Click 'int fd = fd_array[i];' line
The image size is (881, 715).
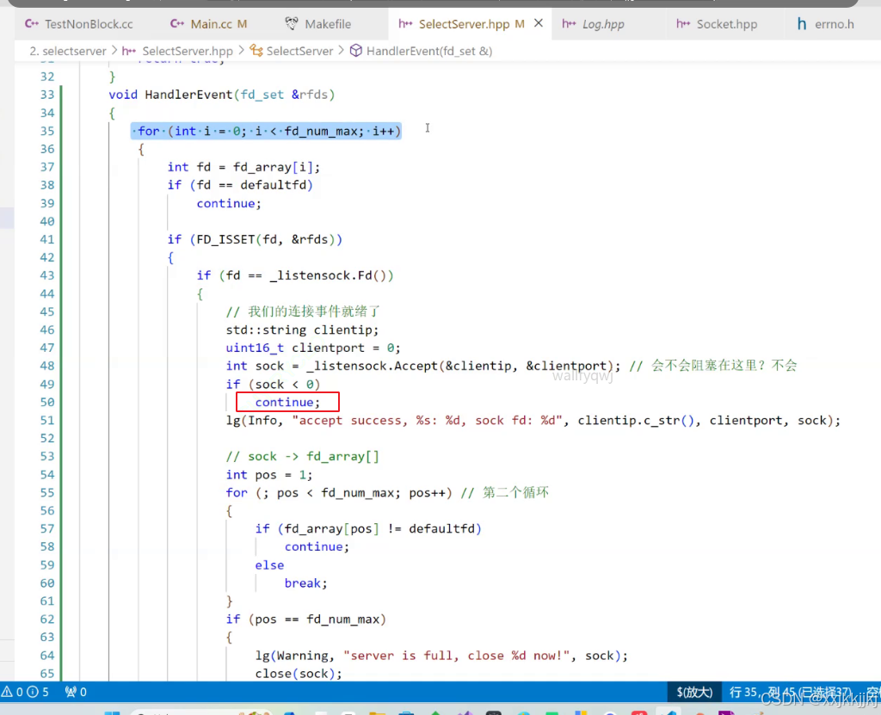click(243, 167)
